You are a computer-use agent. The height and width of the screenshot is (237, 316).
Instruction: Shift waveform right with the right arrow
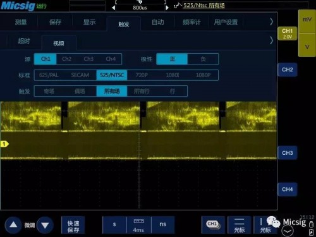click(167, 8)
